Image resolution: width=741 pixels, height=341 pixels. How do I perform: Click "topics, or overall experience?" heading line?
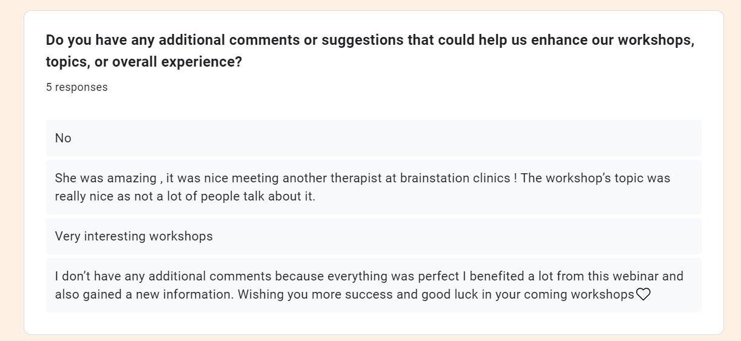pyautogui.click(x=144, y=62)
